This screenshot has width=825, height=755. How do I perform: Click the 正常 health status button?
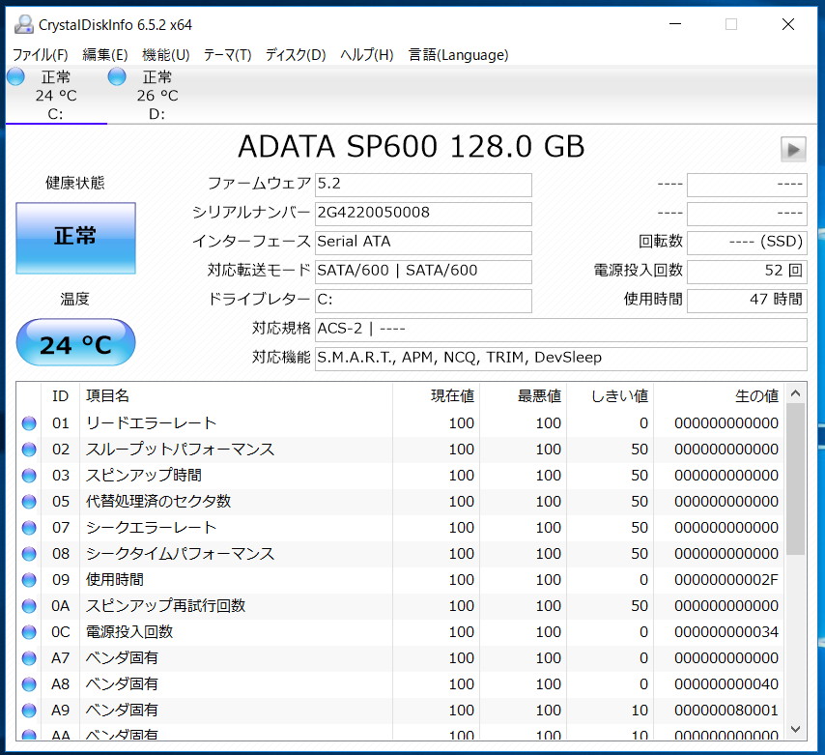coord(75,238)
